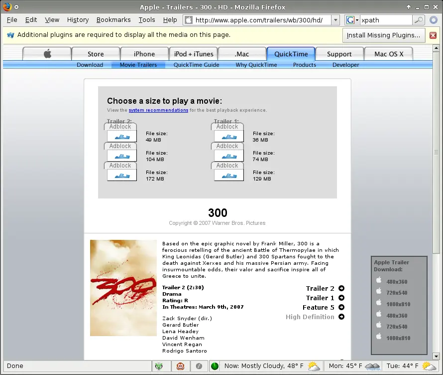
Task: Open the Apple logo home tab
Action: point(47,54)
